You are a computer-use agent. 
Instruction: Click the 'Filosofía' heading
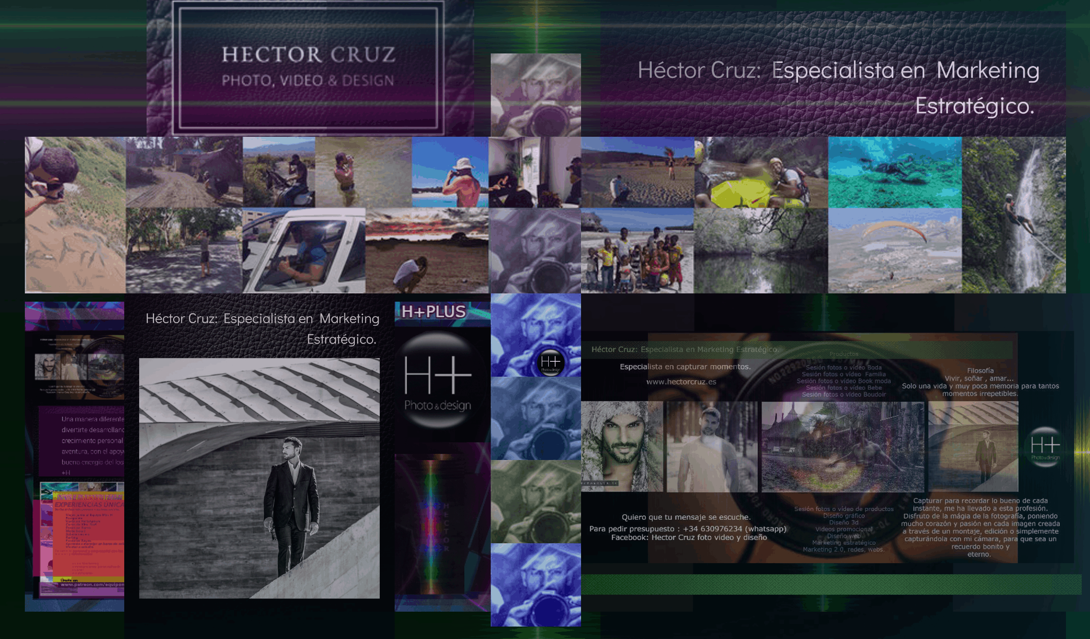[980, 370]
